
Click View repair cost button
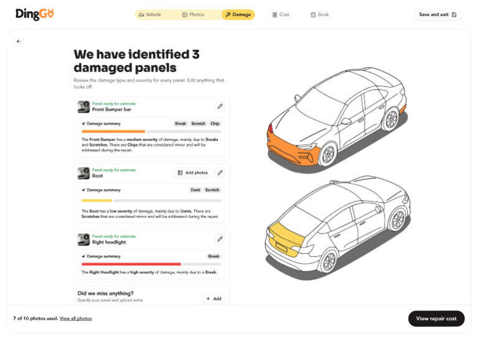[436, 318]
